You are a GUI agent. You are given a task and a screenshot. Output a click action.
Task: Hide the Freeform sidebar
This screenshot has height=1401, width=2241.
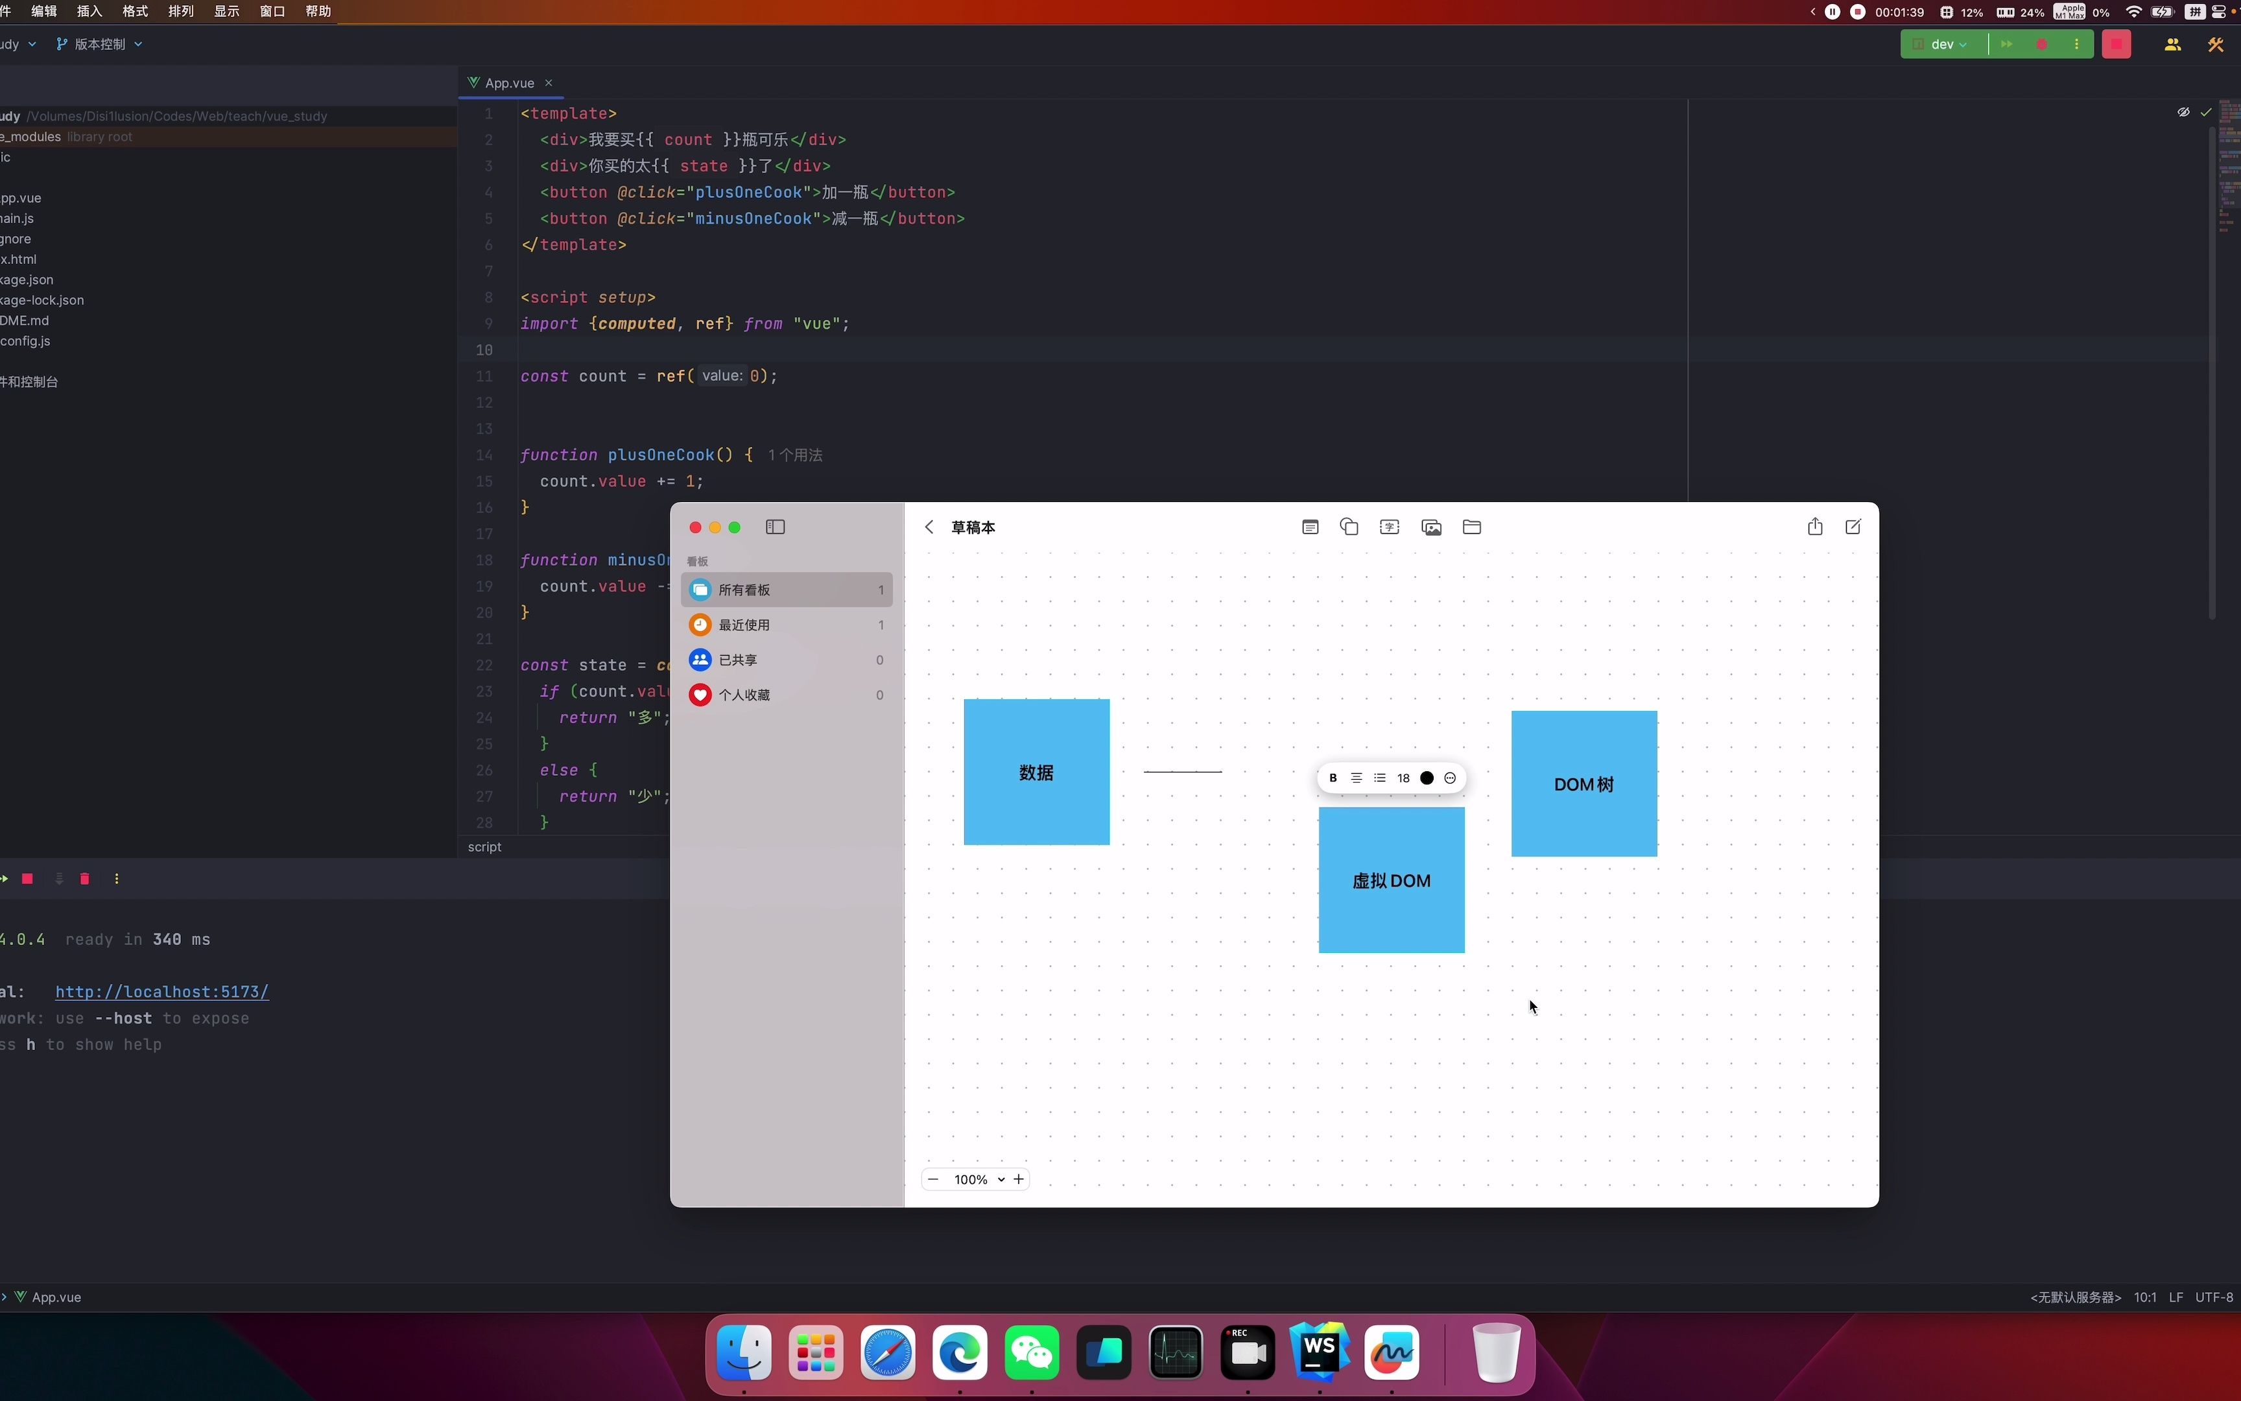[x=774, y=526]
